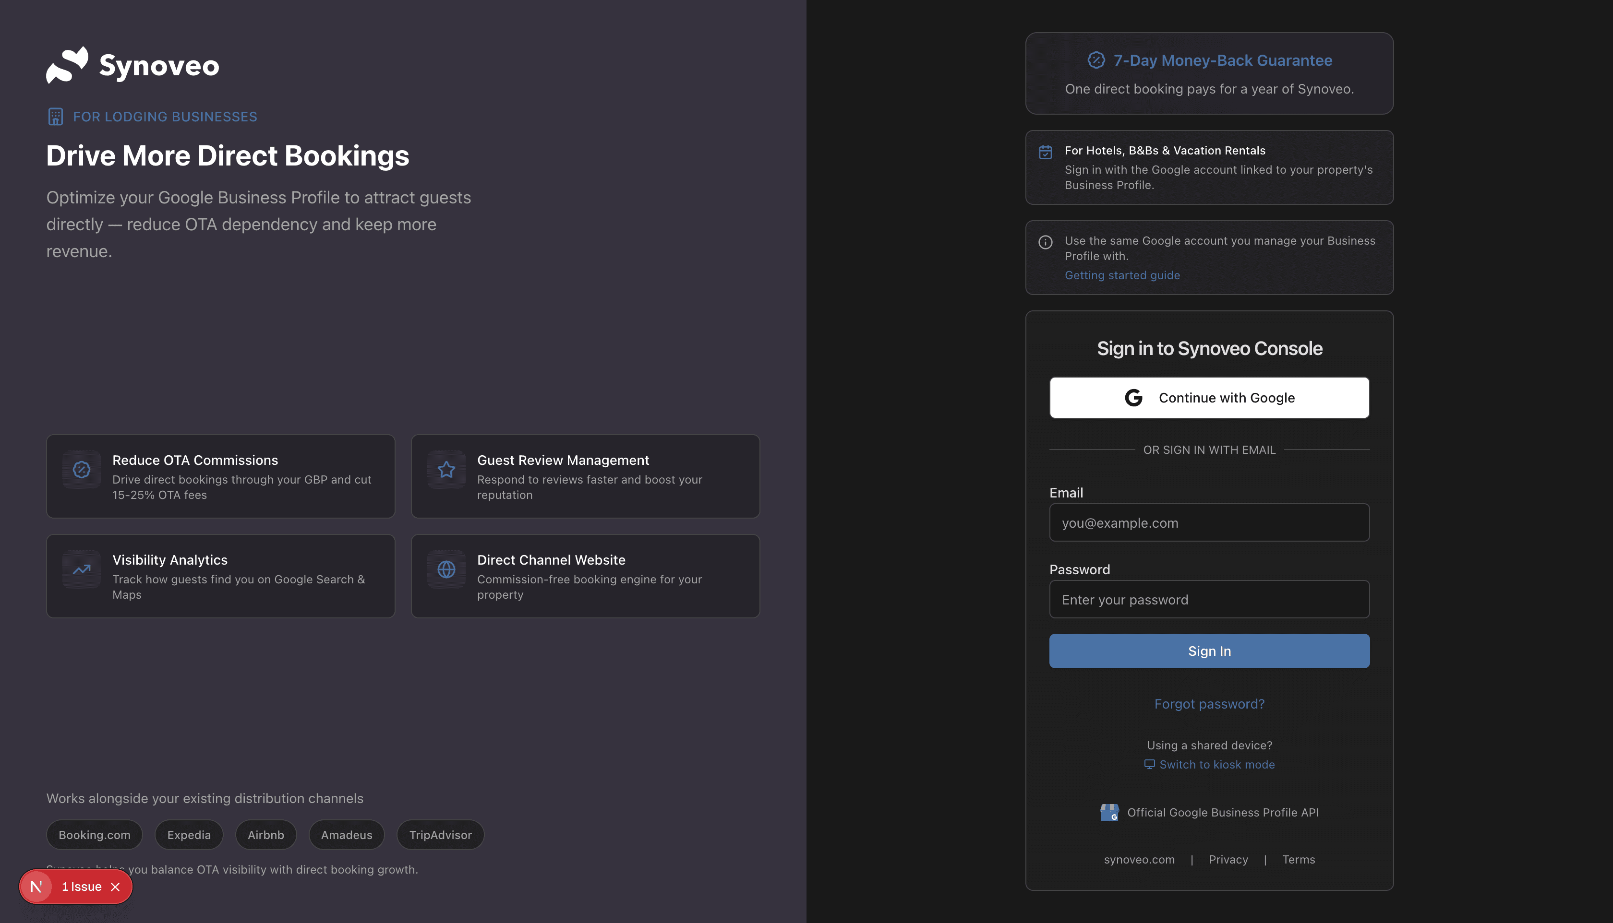The image size is (1613, 923).
Task: Click the calendar icon on the For Hotels card
Action: pos(1045,151)
